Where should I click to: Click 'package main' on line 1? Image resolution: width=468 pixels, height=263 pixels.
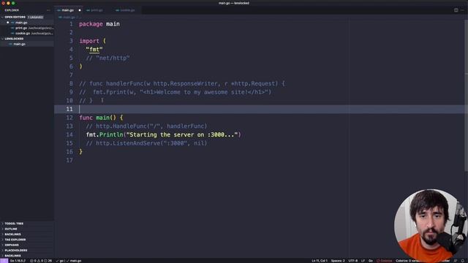[99, 24]
